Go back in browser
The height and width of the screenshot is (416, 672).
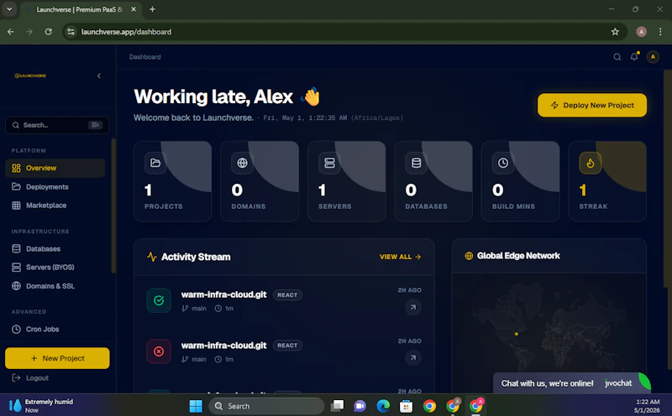[x=11, y=32]
